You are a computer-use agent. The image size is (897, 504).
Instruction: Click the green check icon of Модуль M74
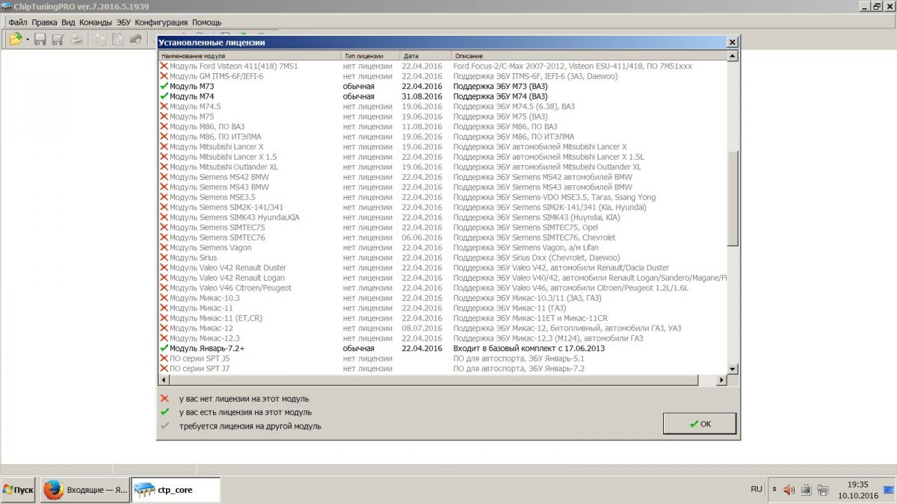[x=164, y=96]
